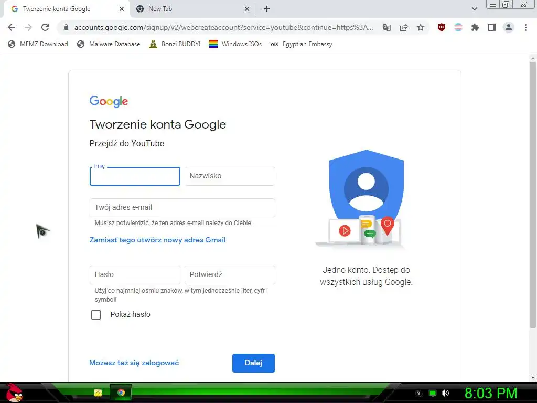
Task: Click the Nazwisko last name field
Action: click(230, 176)
